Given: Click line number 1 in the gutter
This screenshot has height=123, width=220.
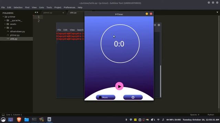Looking at the screenshot, I should point(38,17).
